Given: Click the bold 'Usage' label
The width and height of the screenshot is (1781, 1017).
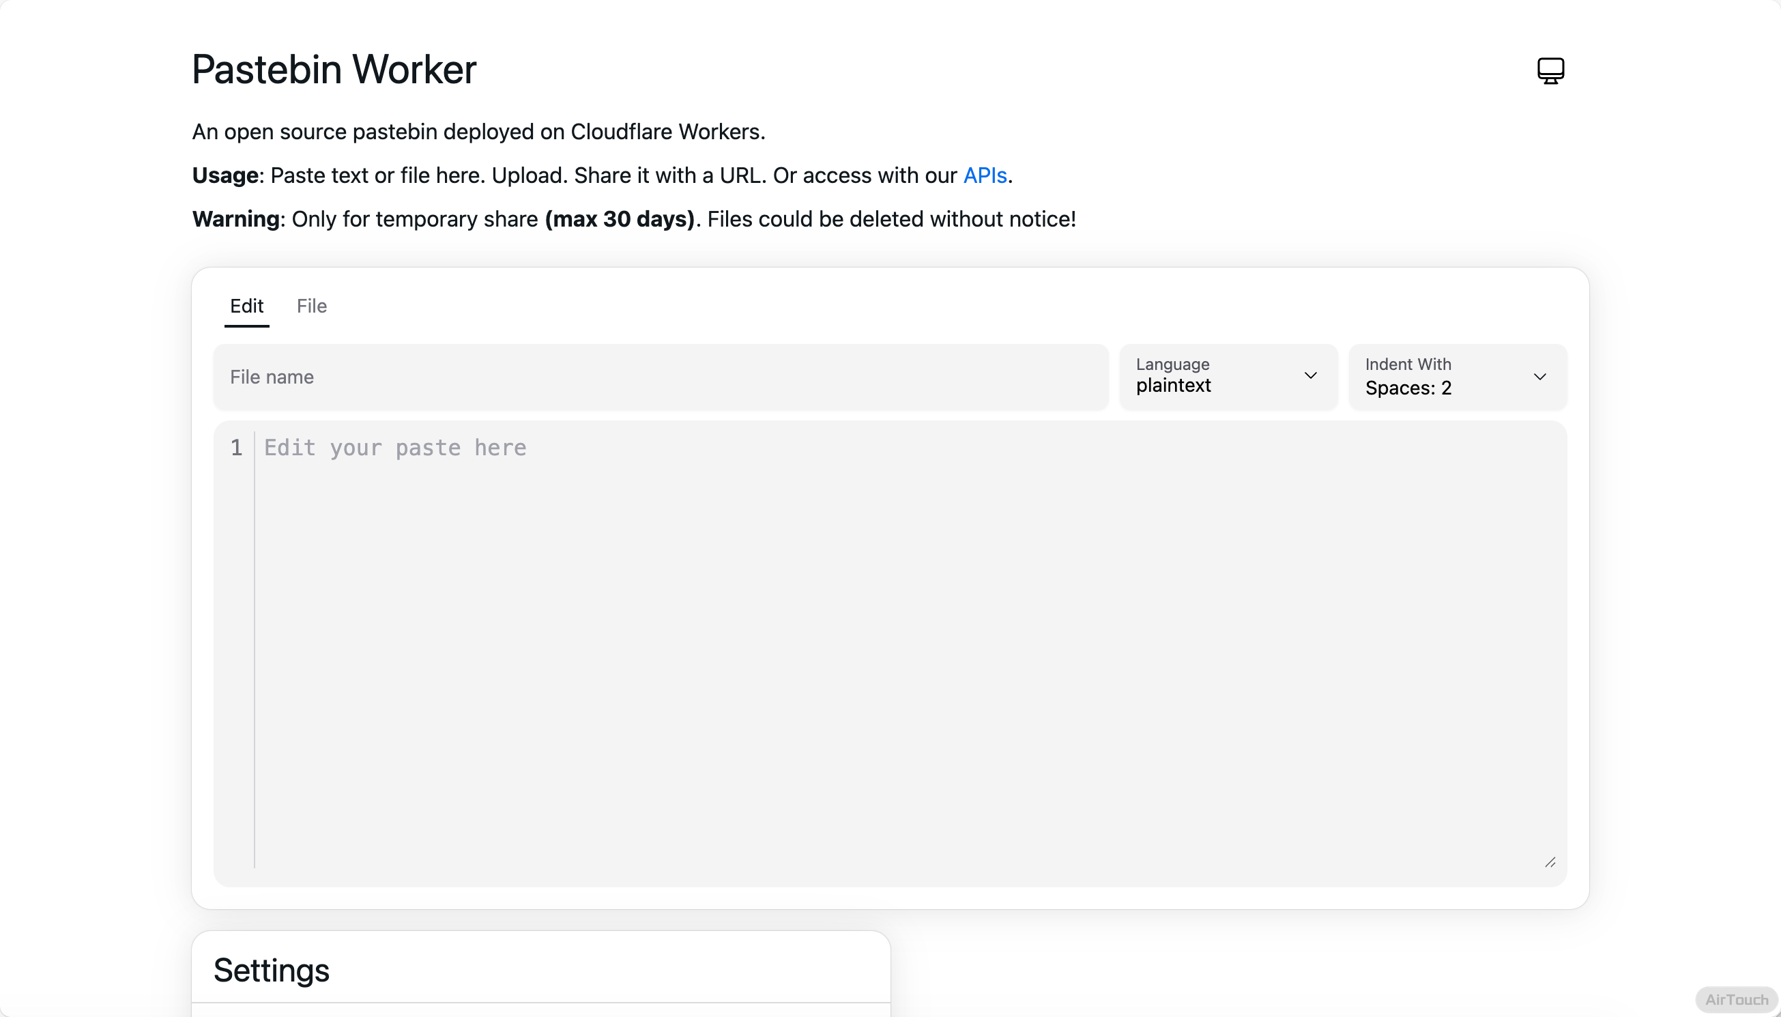Looking at the screenshot, I should (225, 175).
